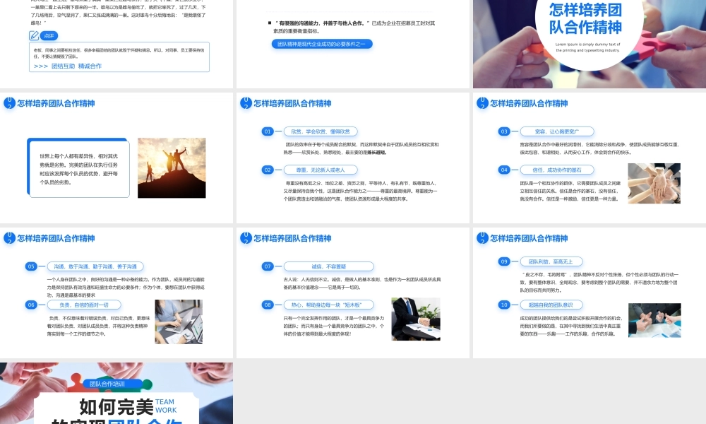Click the pill label '超越自我的团队意识'
The height and width of the screenshot is (424, 706).
tap(551, 305)
